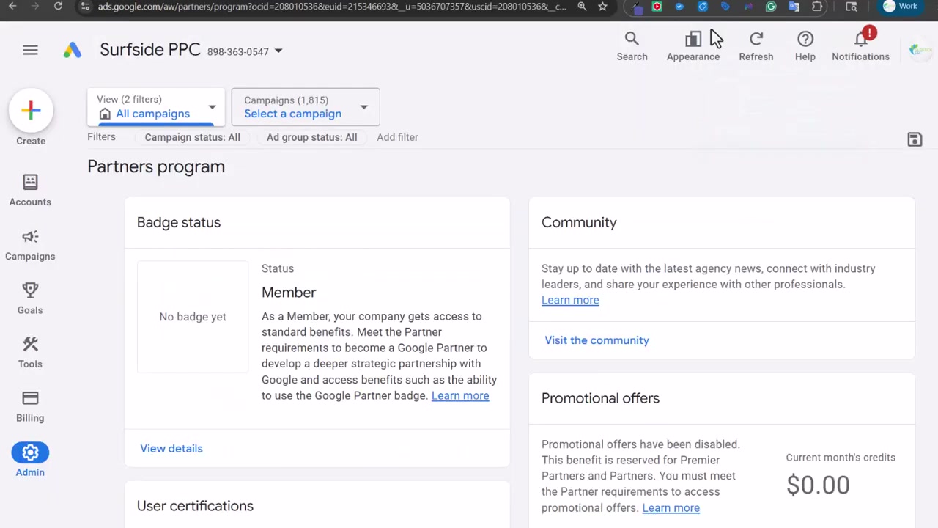Expand the Surfside PPC account dropdown
Screen dimensions: 938x528
(278, 51)
